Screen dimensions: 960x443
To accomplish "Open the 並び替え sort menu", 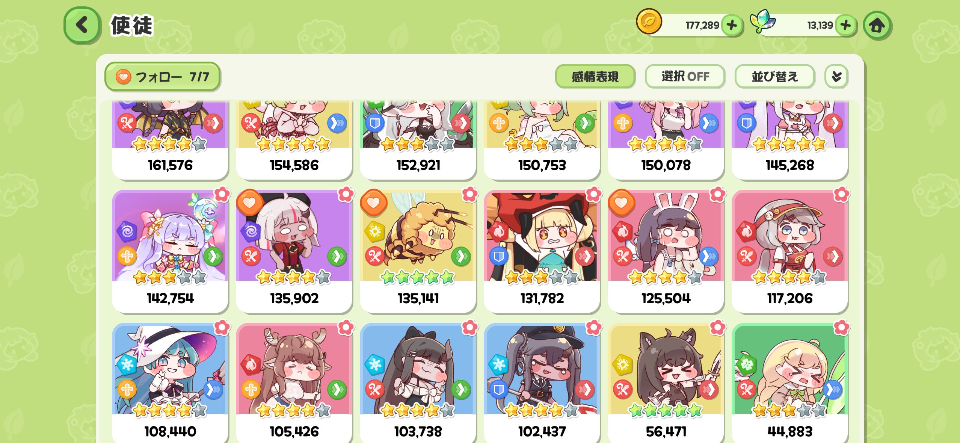I will coord(775,77).
